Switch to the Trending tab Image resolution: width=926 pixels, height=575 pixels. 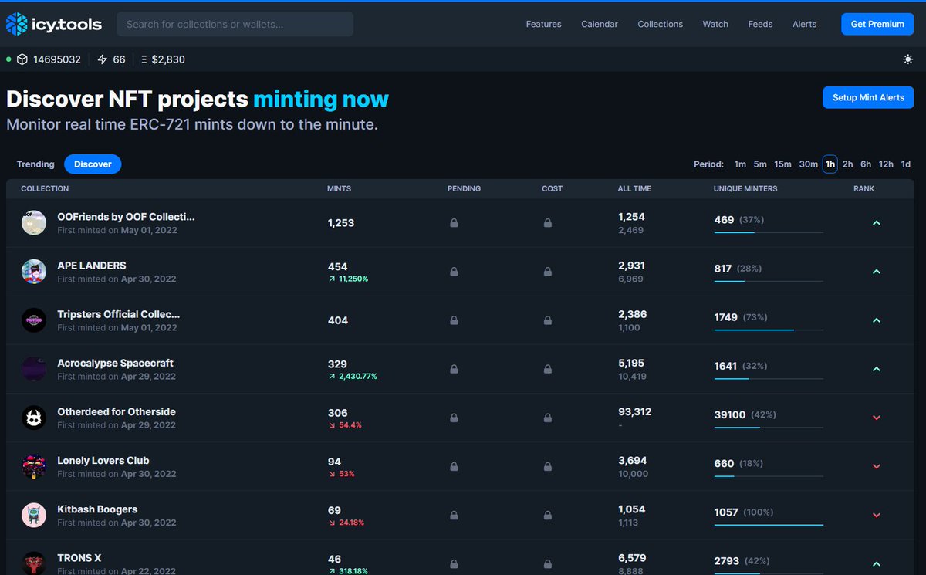pyautogui.click(x=35, y=164)
